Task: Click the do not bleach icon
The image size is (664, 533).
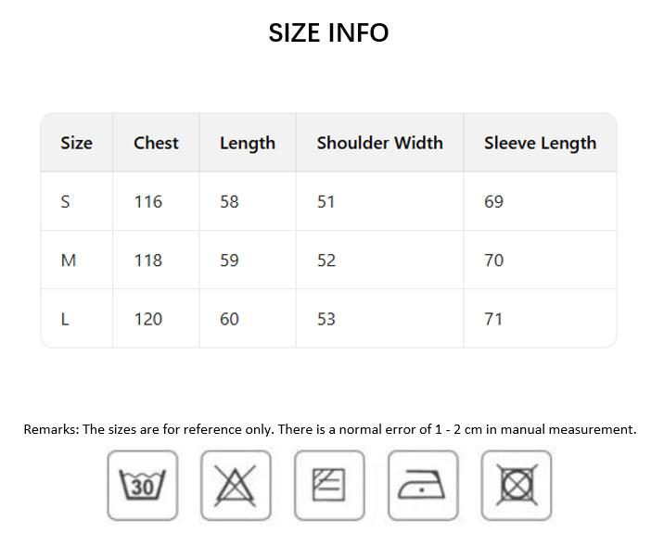Action: click(236, 485)
